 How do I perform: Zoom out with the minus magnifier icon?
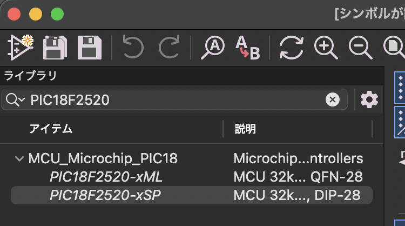coord(361,48)
